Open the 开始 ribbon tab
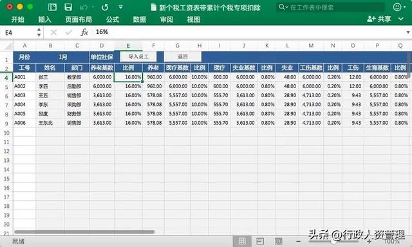The height and width of the screenshot is (247, 412). [x=17, y=19]
